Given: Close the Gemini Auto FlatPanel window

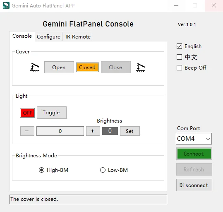Looking at the screenshot, I should pyautogui.click(x=214, y=5).
